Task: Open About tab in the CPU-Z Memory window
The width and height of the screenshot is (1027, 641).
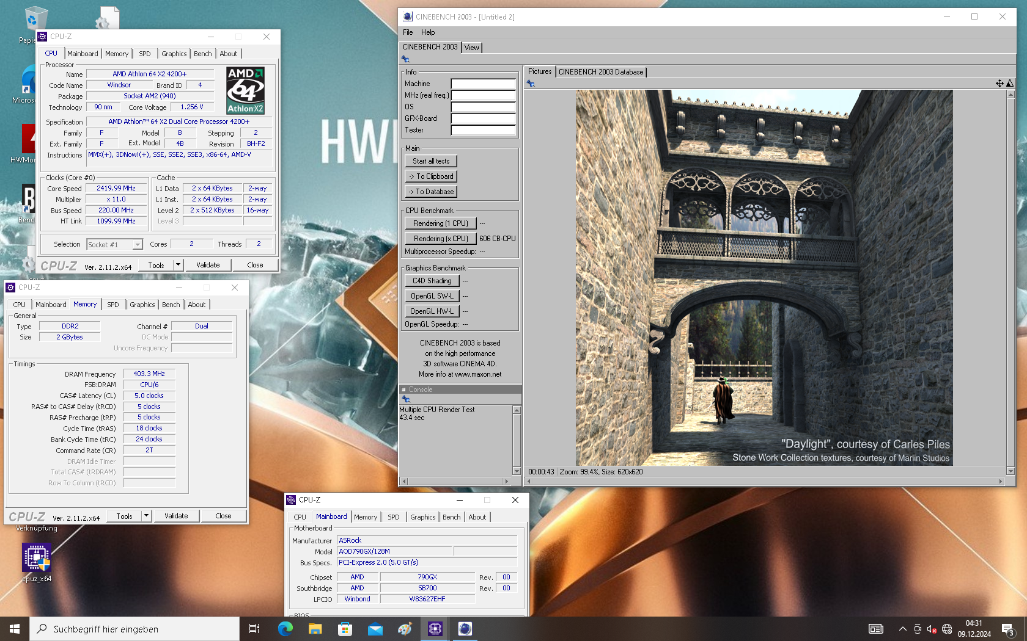Action: coord(197,305)
